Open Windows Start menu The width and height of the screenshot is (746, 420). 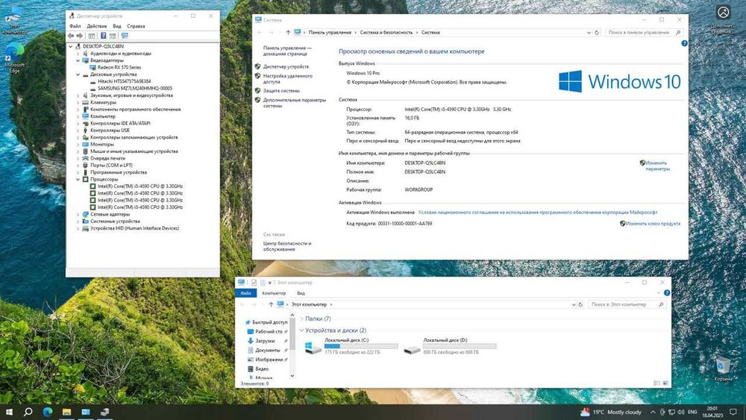[9, 412]
